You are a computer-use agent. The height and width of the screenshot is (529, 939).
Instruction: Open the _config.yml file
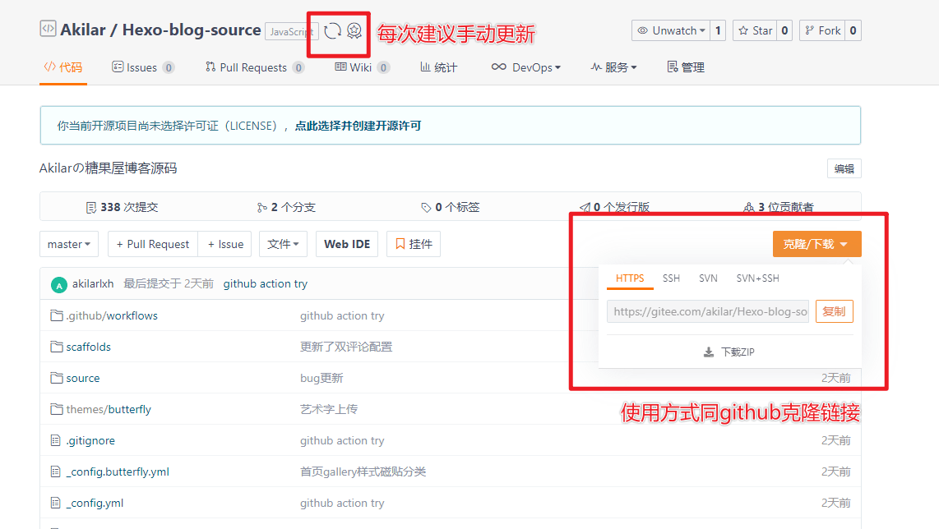pos(95,503)
